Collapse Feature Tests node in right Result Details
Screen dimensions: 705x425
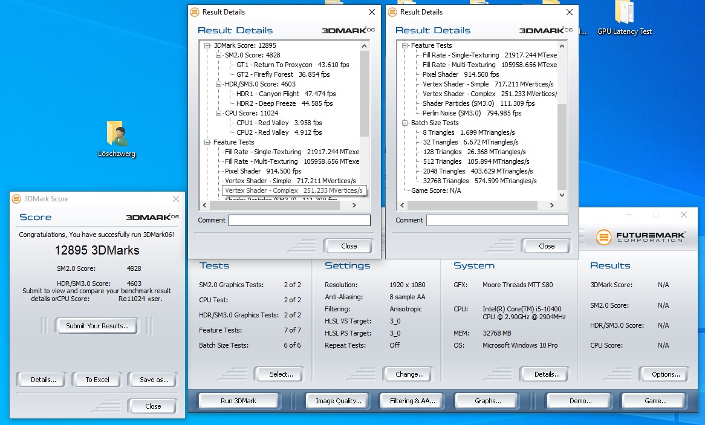point(404,45)
